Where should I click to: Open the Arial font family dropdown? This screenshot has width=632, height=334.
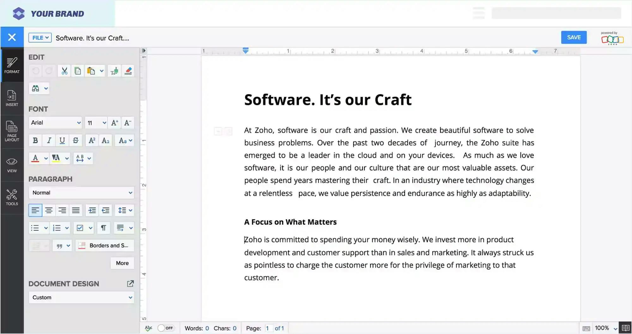pyautogui.click(x=55, y=123)
